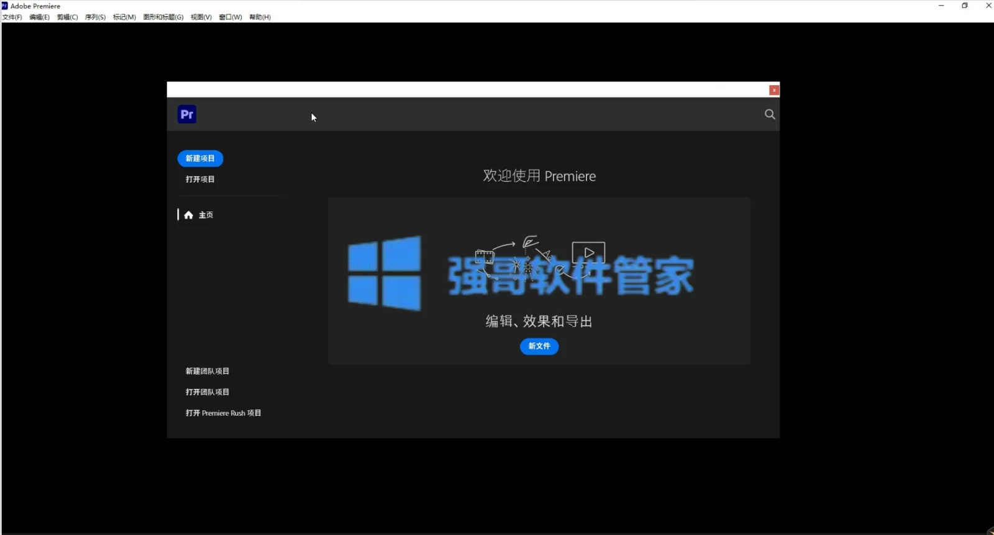Click the Premiere Pr logo icon
The image size is (994, 535).
(187, 114)
